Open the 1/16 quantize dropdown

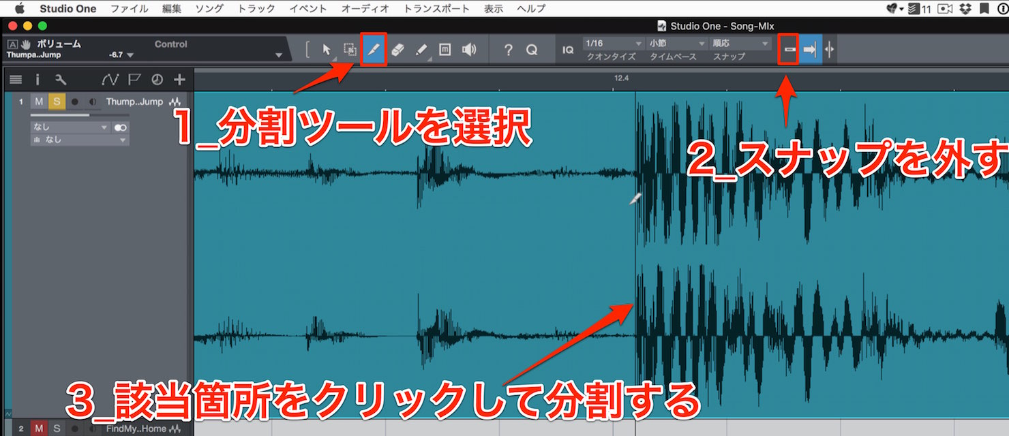pyautogui.click(x=614, y=44)
